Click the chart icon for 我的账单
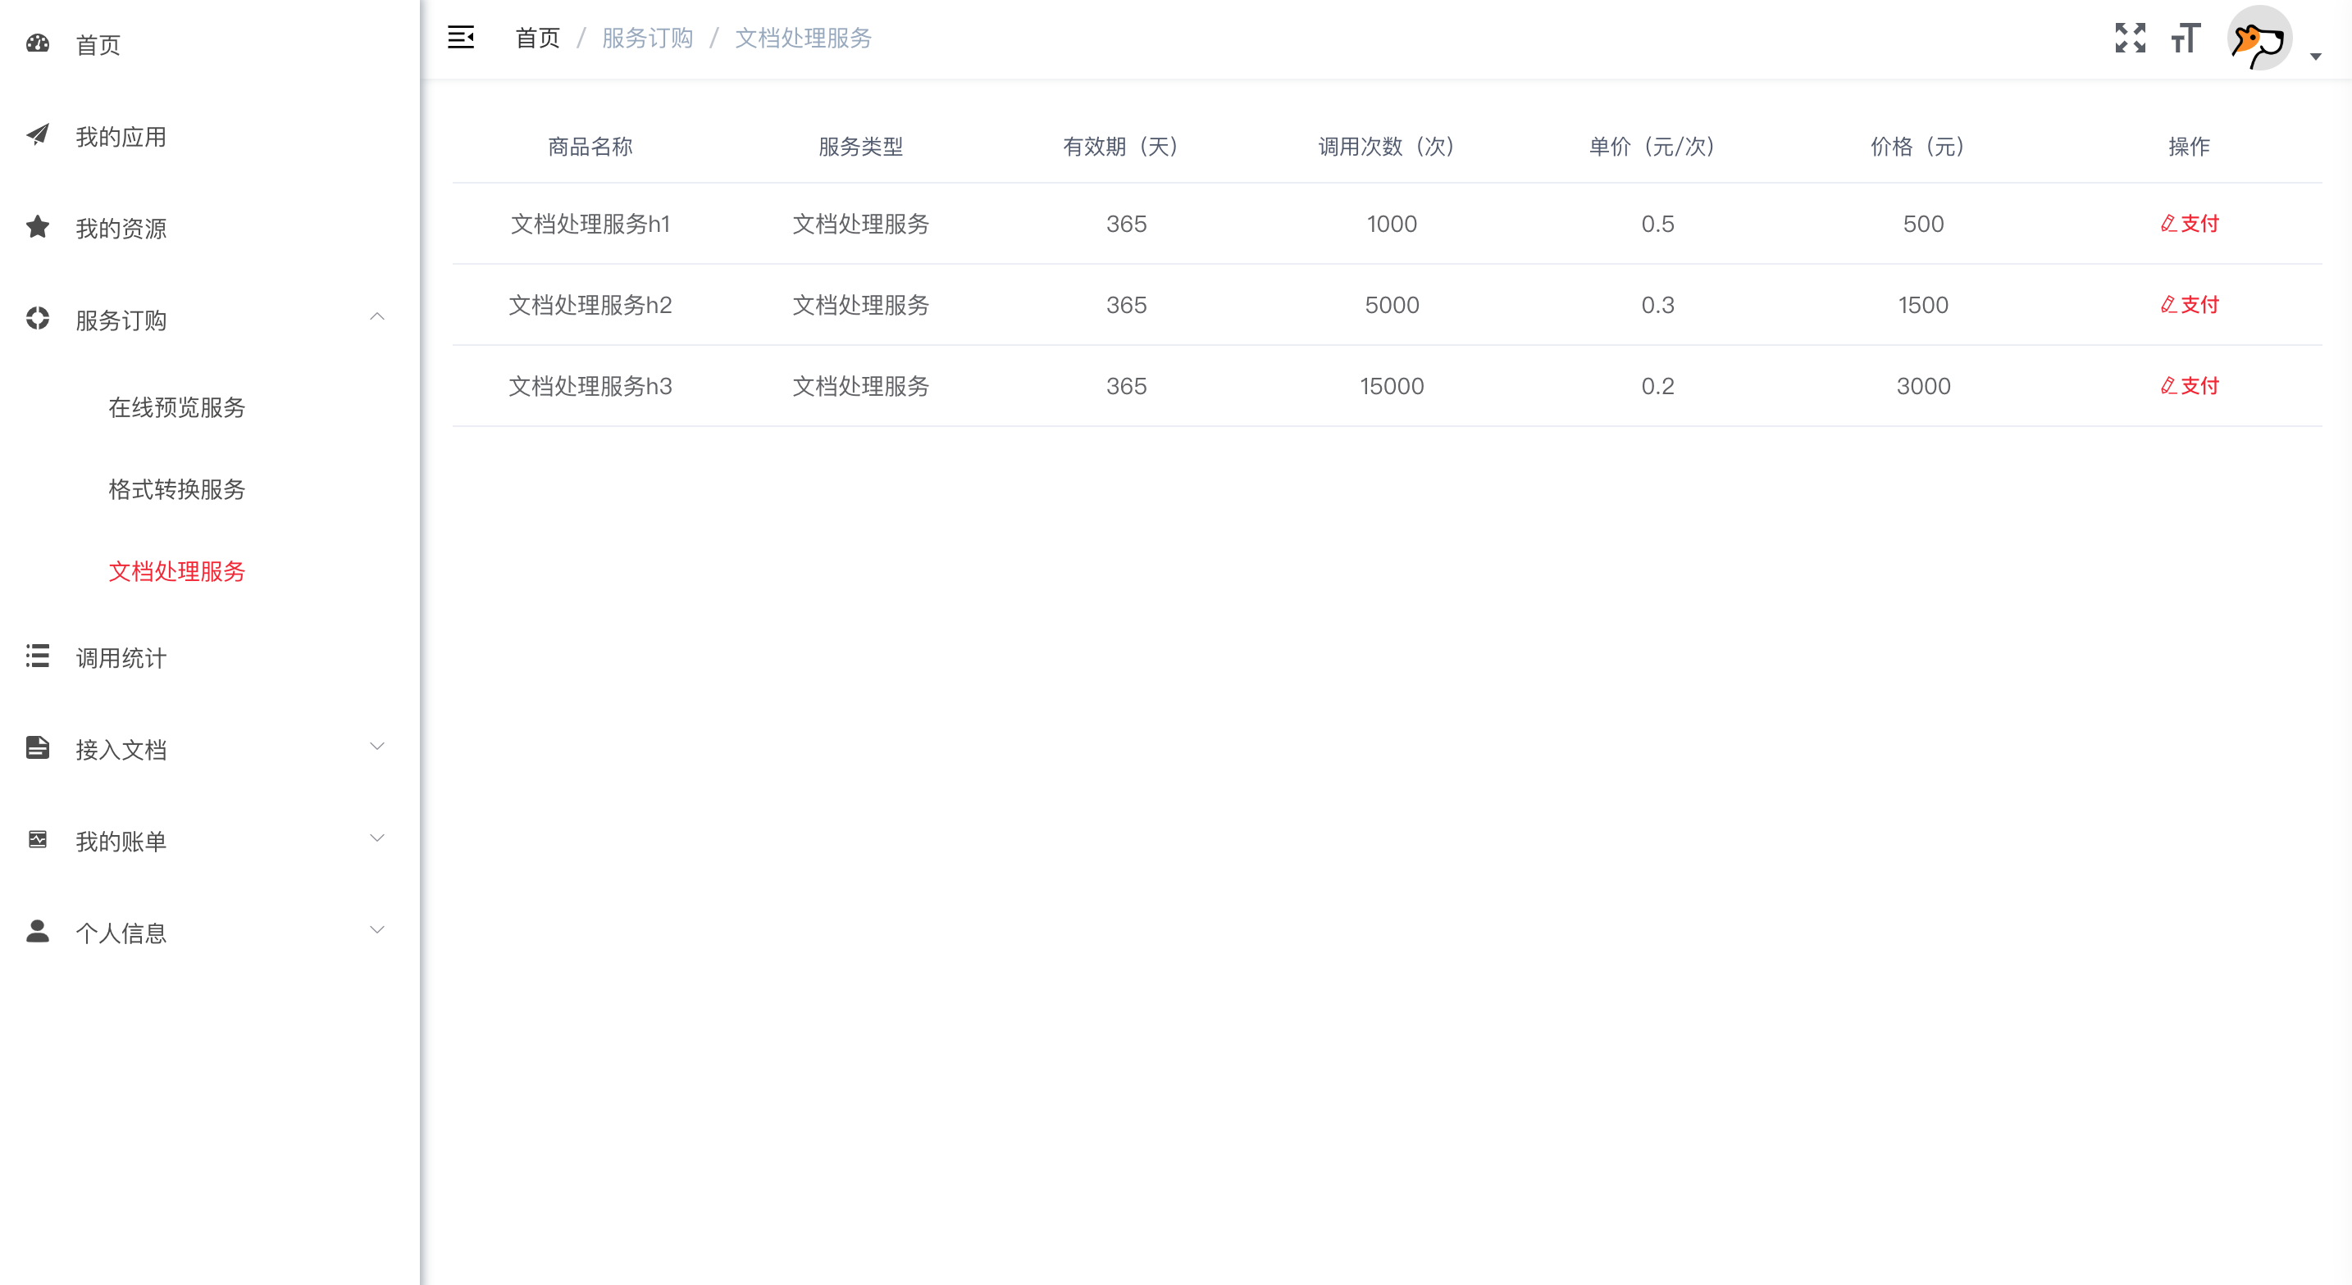Viewport: 2352px width, 1285px height. (38, 840)
